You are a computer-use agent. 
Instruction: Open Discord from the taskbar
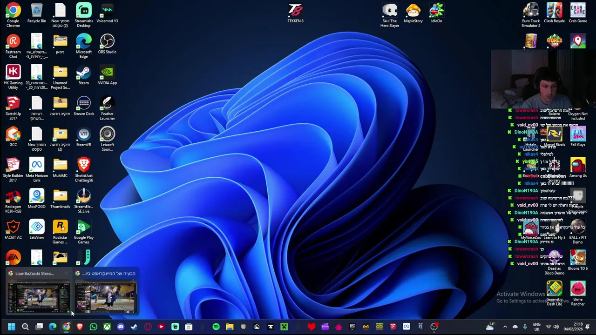coord(121,327)
